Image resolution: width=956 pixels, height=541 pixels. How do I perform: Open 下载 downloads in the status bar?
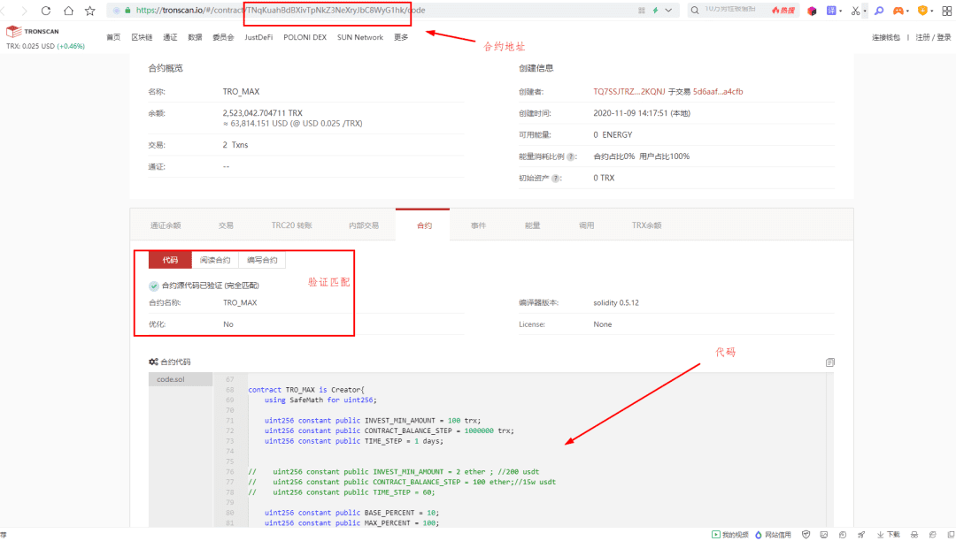pos(889,535)
